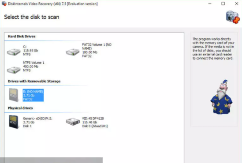
Task: Click the wizard mascot figure
Action: point(221,97)
